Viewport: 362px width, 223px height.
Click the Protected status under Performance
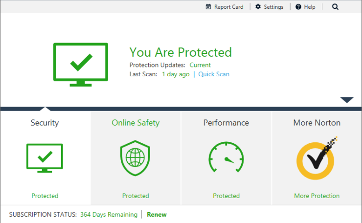[x=226, y=196]
